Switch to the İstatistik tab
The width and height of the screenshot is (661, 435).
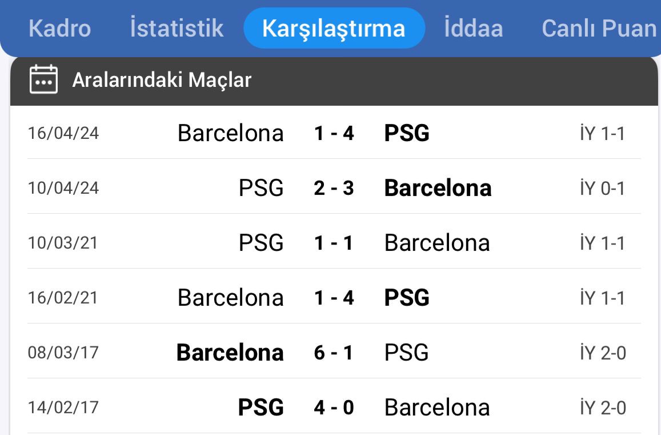click(177, 28)
